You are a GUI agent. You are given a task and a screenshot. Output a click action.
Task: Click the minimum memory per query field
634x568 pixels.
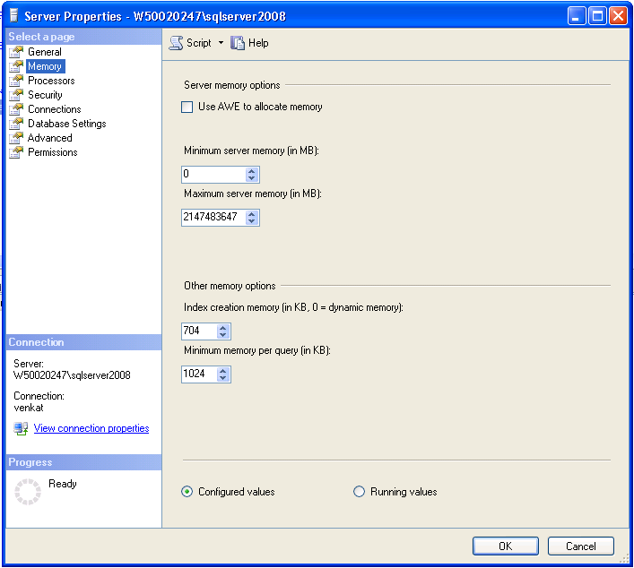tap(199, 374)
